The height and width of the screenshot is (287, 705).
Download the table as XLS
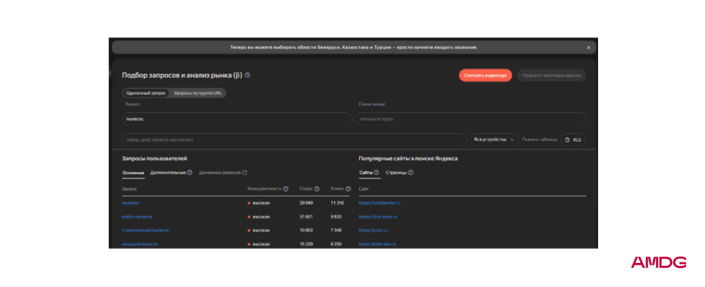[573, 140]
